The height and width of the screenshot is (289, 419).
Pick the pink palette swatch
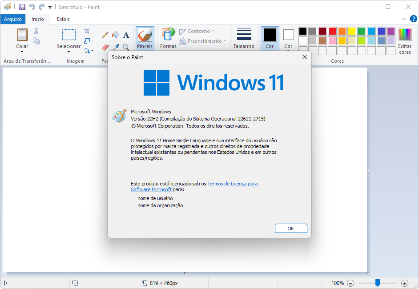pos(332,41)
